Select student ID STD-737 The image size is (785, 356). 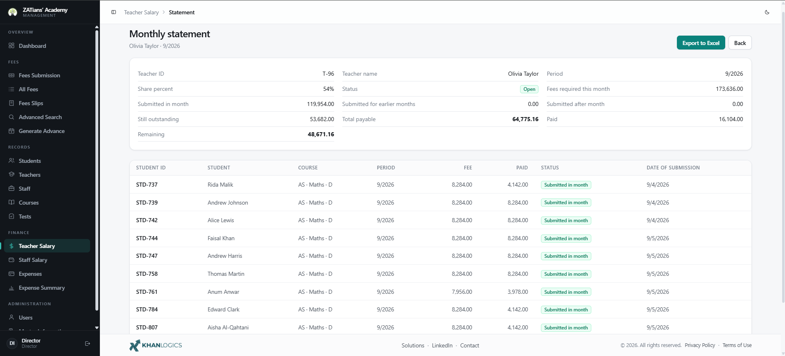147,185
